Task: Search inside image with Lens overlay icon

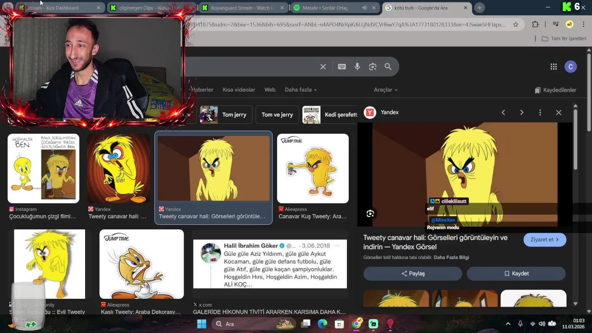Action: pos(370,214)
